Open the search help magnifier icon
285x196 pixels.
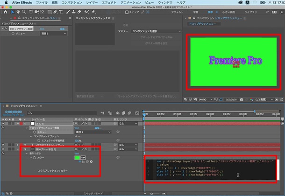(x=282, y=12)
